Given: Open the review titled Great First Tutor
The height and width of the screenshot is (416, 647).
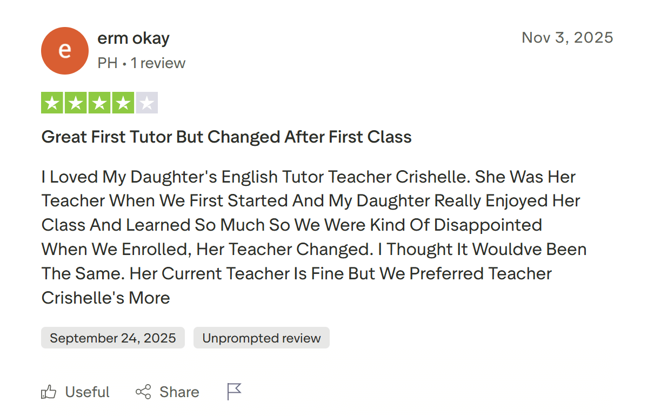Looking at the screenshot, I should [x=226, y=137].
